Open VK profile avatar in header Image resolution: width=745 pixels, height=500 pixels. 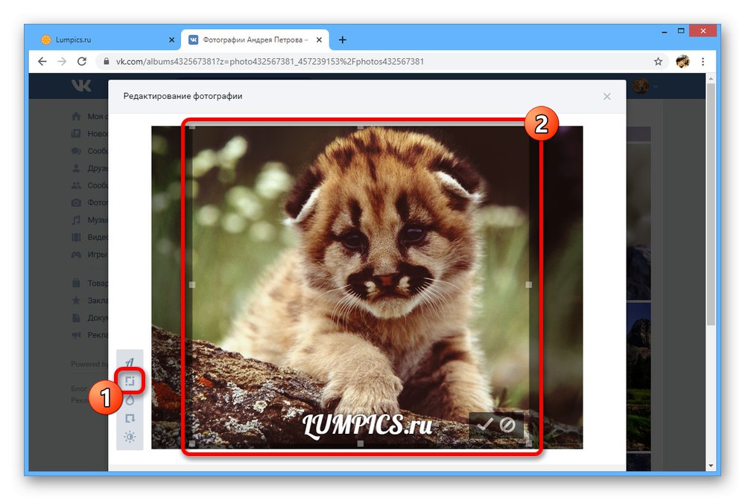(x=641, y=86)
